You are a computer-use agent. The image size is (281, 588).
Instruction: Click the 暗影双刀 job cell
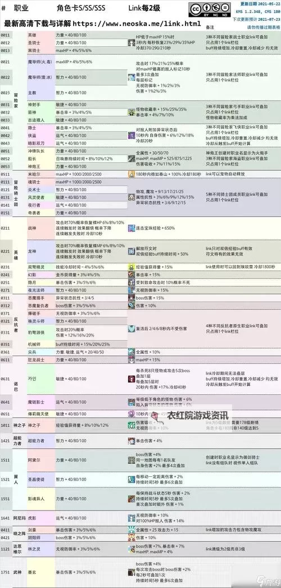point(40,143)
